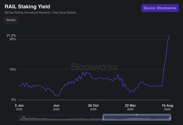Click the 21.2% y-axis label
The height and width of the screenshot is (125, 183).
click(x=11, y=35)
